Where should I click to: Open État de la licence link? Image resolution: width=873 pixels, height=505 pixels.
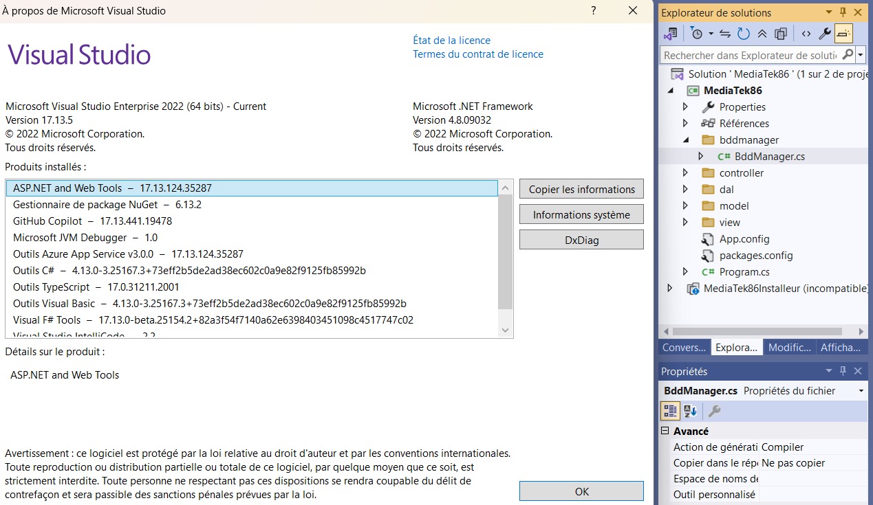click(451, 41)
